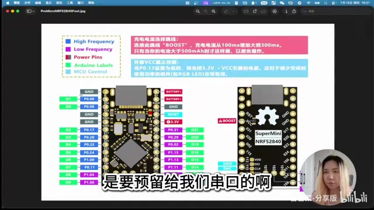This screenshot has width=374, height=210.
Task: Open the sidebar view options chevron
Action: click(33, 11)
